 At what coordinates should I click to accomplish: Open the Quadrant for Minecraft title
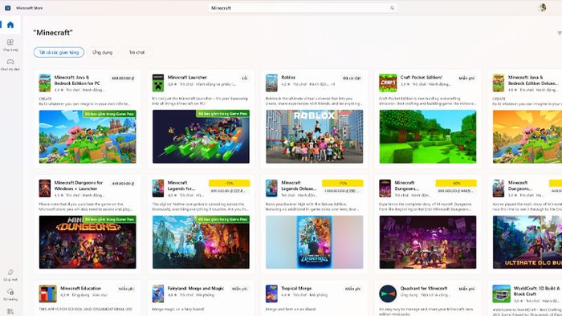coord(424,288)
